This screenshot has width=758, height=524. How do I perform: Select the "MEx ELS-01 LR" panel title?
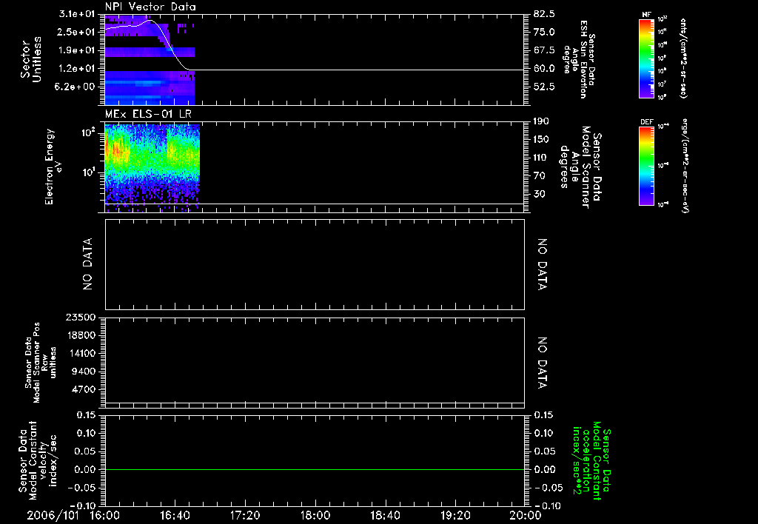click(x=148, y=114)
